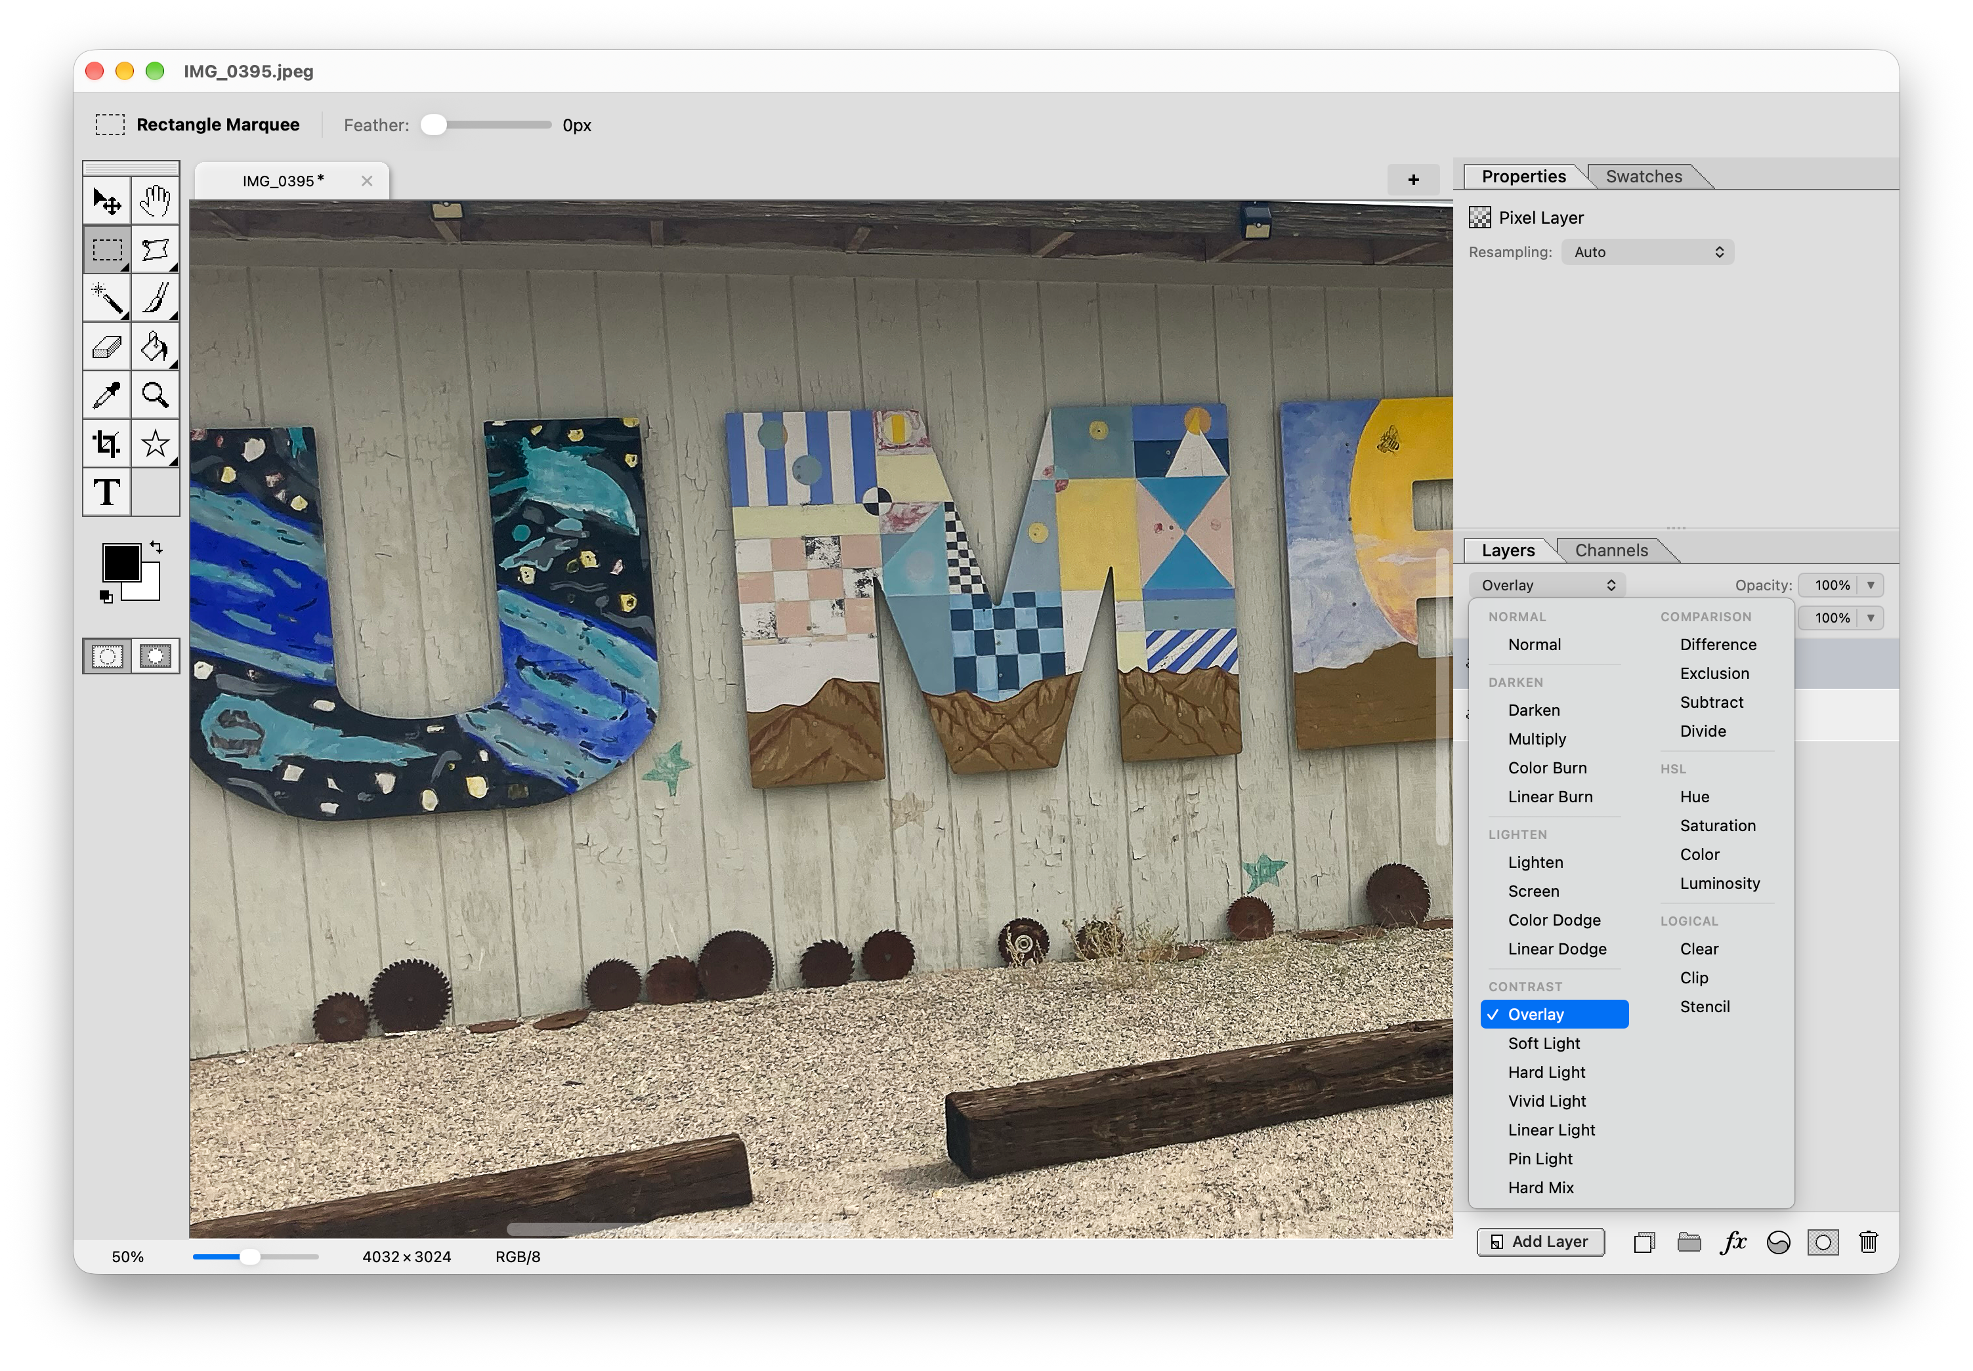Select the Rectangle Marquee tool in toolbox

tap(106, 250)
